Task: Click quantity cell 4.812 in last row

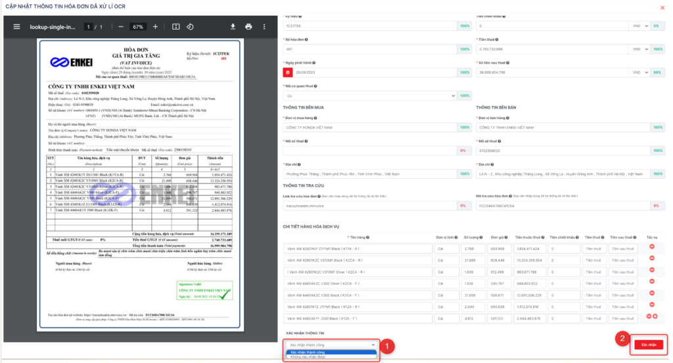Action: tap(473, 318)
